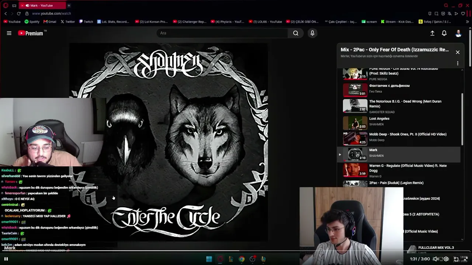Screen dimensions: 472x265
Task: Pause the video playback
Action: [6, 259]
